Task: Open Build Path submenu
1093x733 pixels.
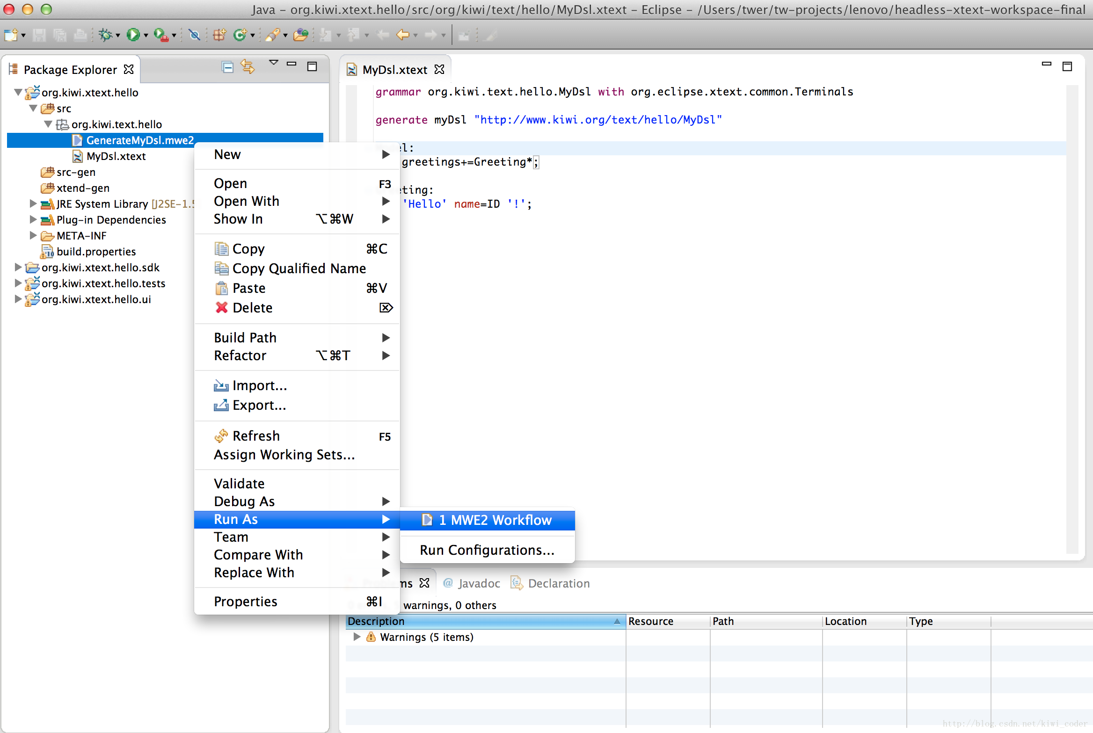Action: click(297, 338)
